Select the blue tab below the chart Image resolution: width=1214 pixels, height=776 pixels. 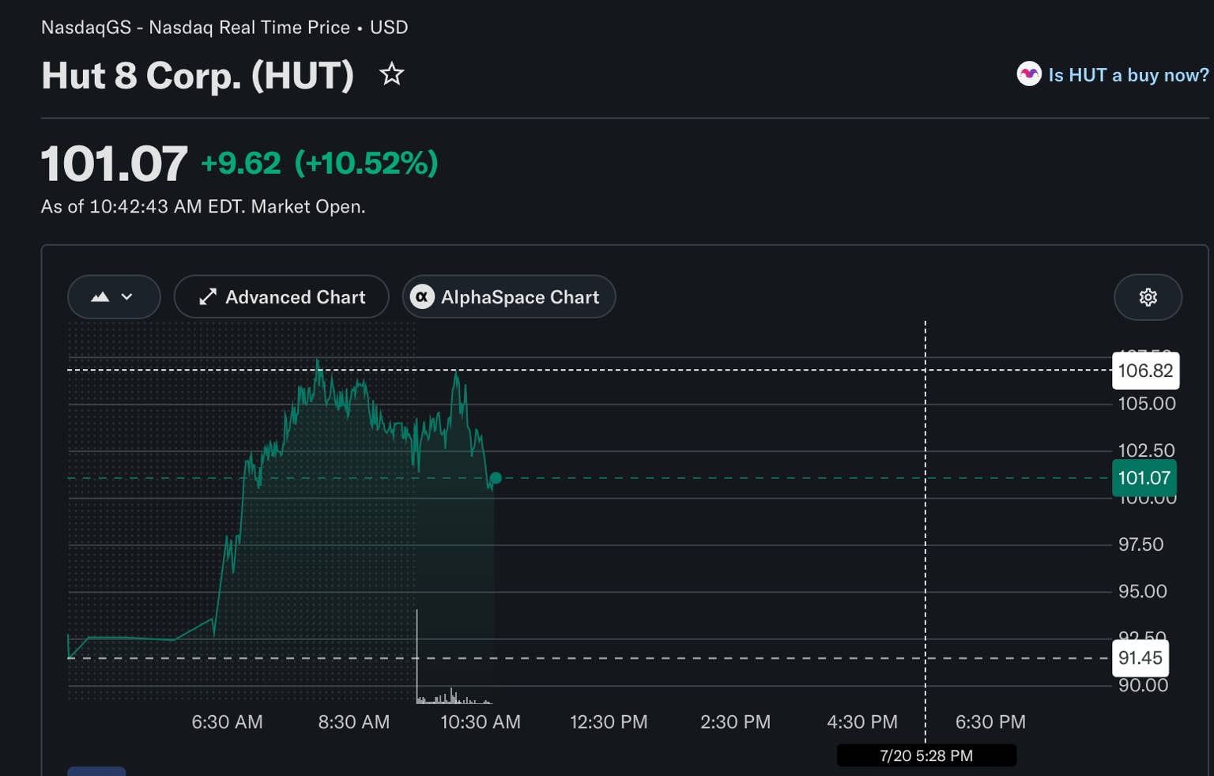pyautogui.click(x=96, y=771)
